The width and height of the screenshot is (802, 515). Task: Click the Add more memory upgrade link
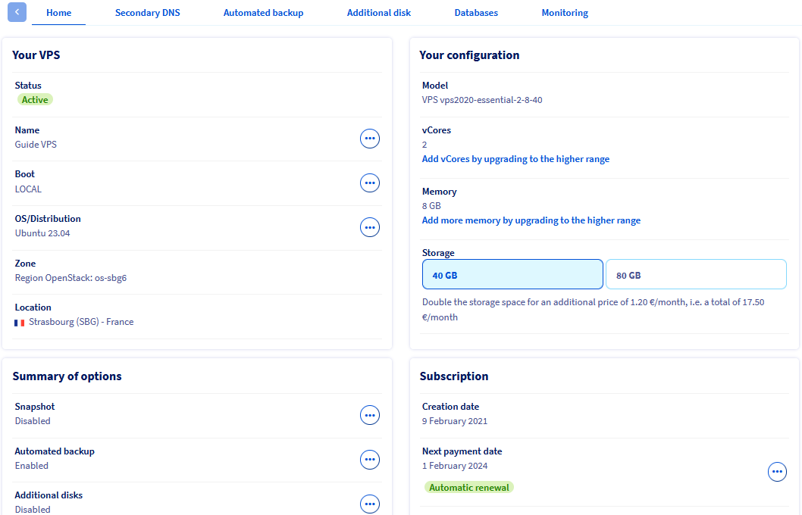pos(531,220)
